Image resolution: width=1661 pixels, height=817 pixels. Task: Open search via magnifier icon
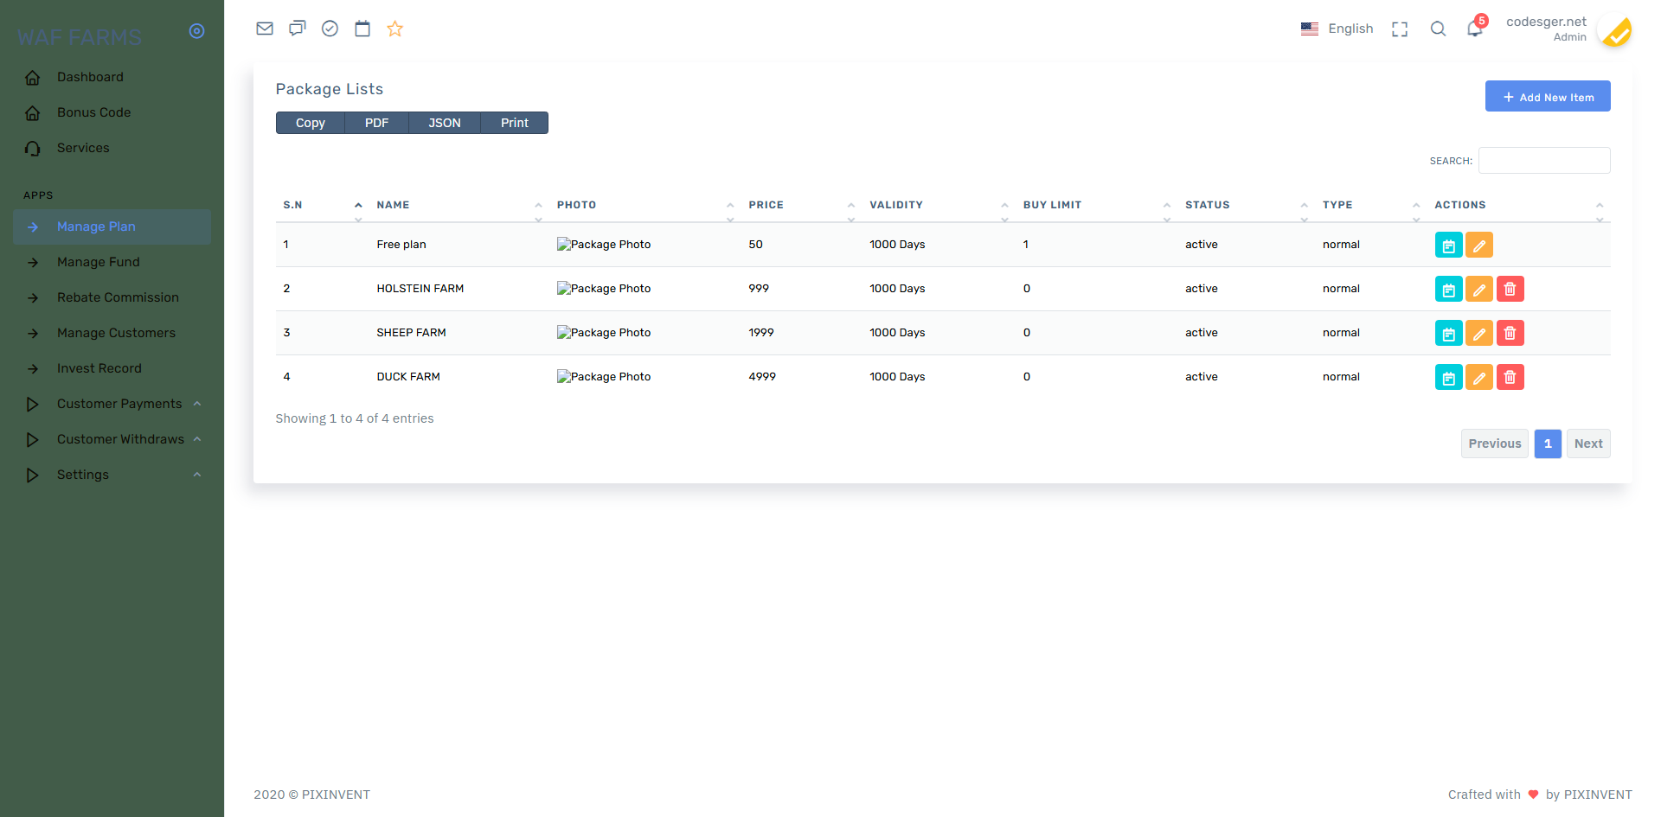coord(1438,29)
